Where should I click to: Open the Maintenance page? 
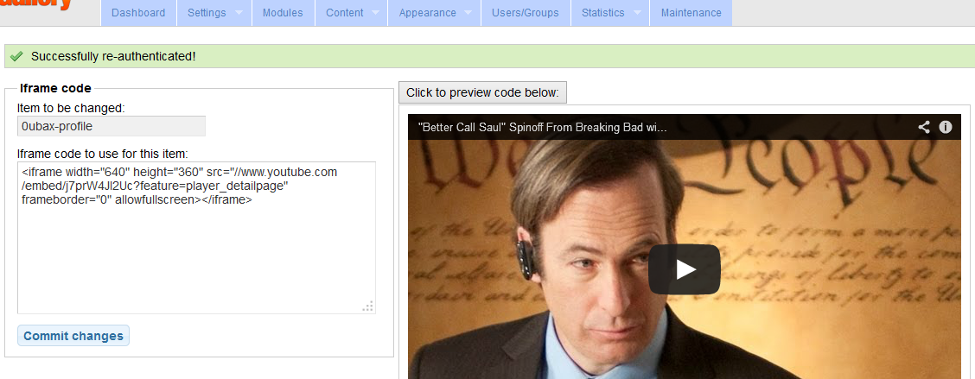click(x=691, y=12)
